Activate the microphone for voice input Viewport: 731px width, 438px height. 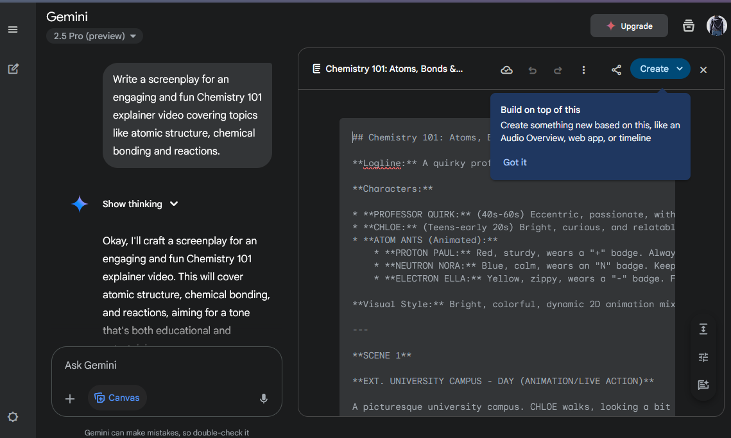click(x=263, y=398)
